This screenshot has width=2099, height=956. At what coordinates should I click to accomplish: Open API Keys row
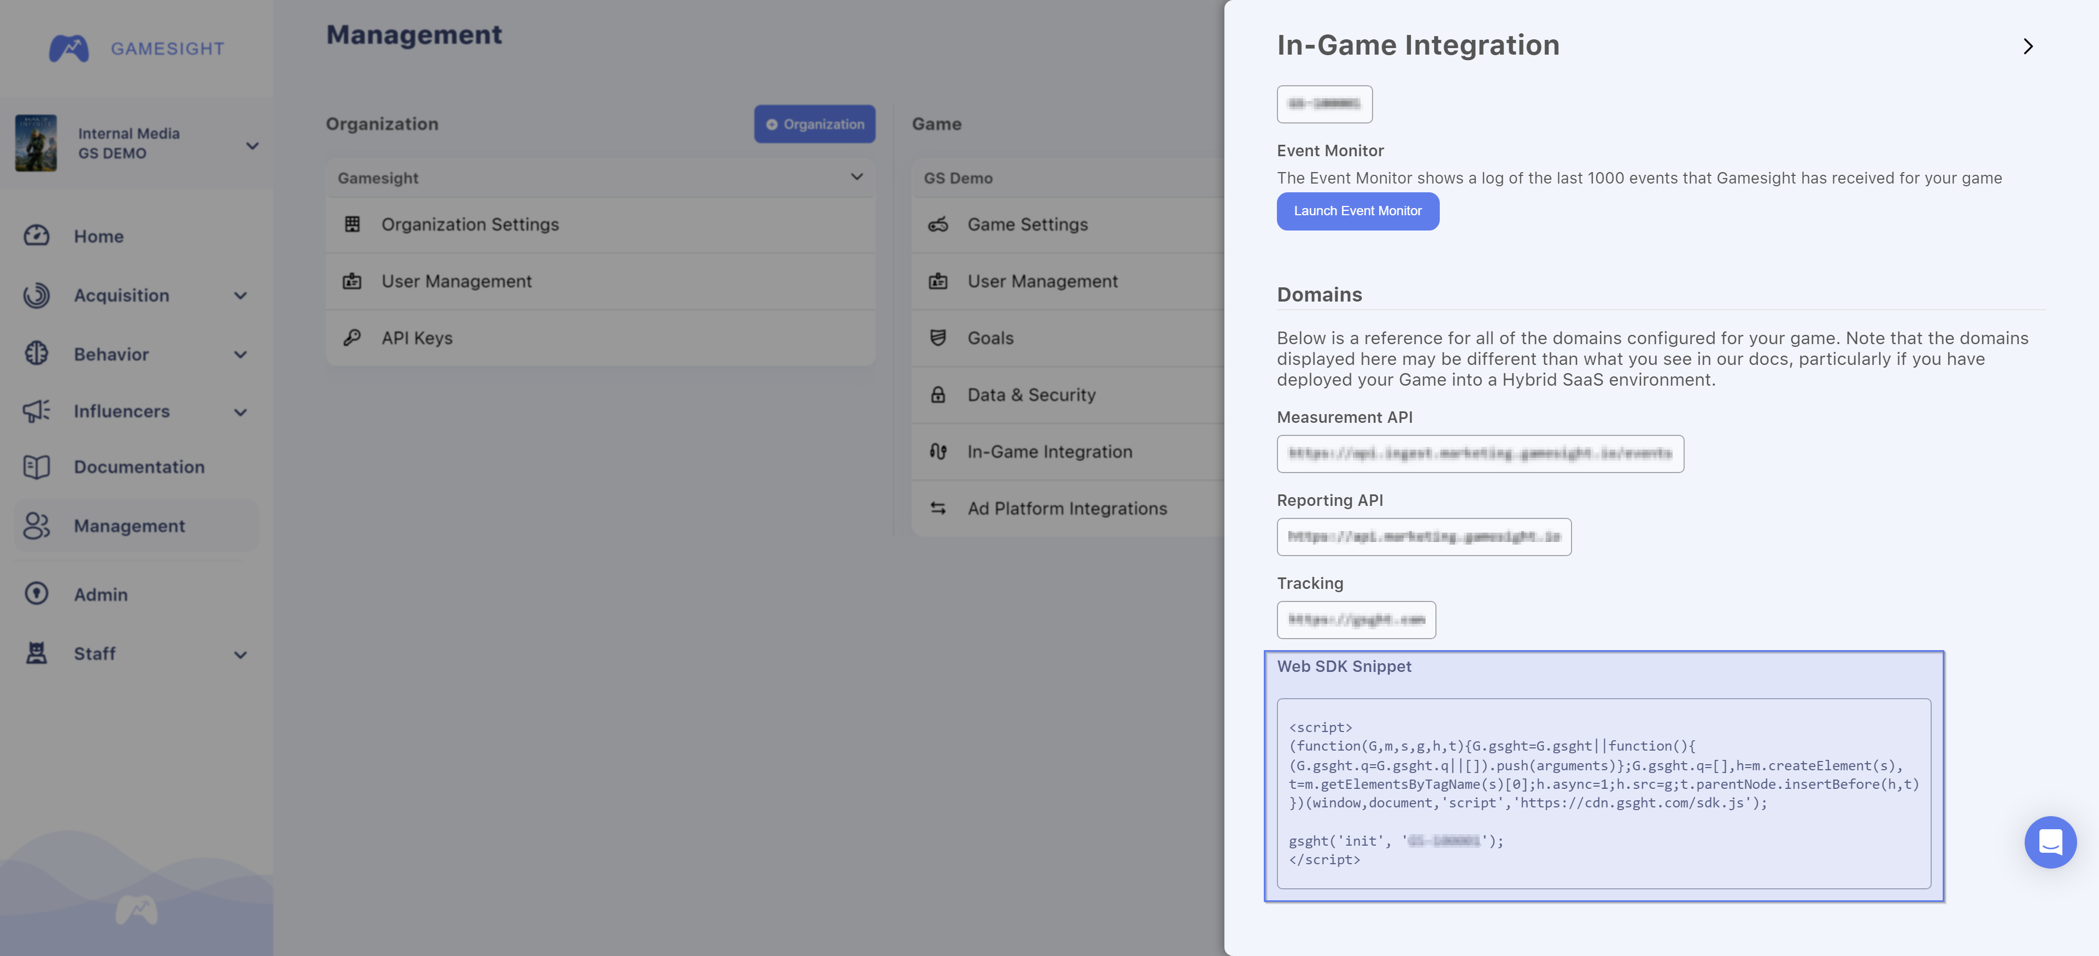click(601, 338)
